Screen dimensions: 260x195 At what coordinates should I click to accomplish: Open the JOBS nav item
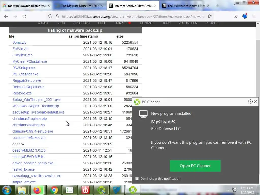(x=166, y=23)
